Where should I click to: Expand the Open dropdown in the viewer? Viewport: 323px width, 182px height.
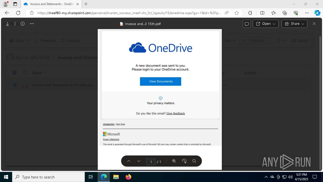pyautogui.click(x=266, y=24)
